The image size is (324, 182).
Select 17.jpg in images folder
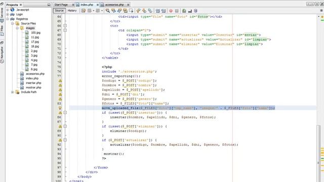point(35,41)
